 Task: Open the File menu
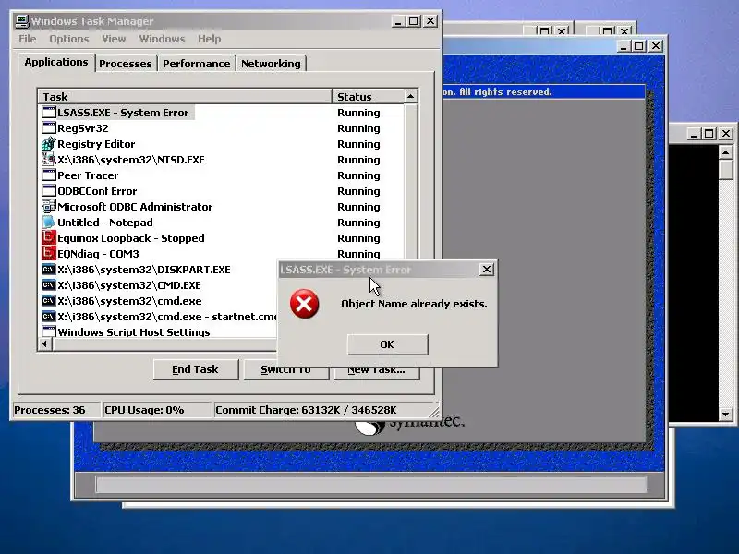[28, 39]
